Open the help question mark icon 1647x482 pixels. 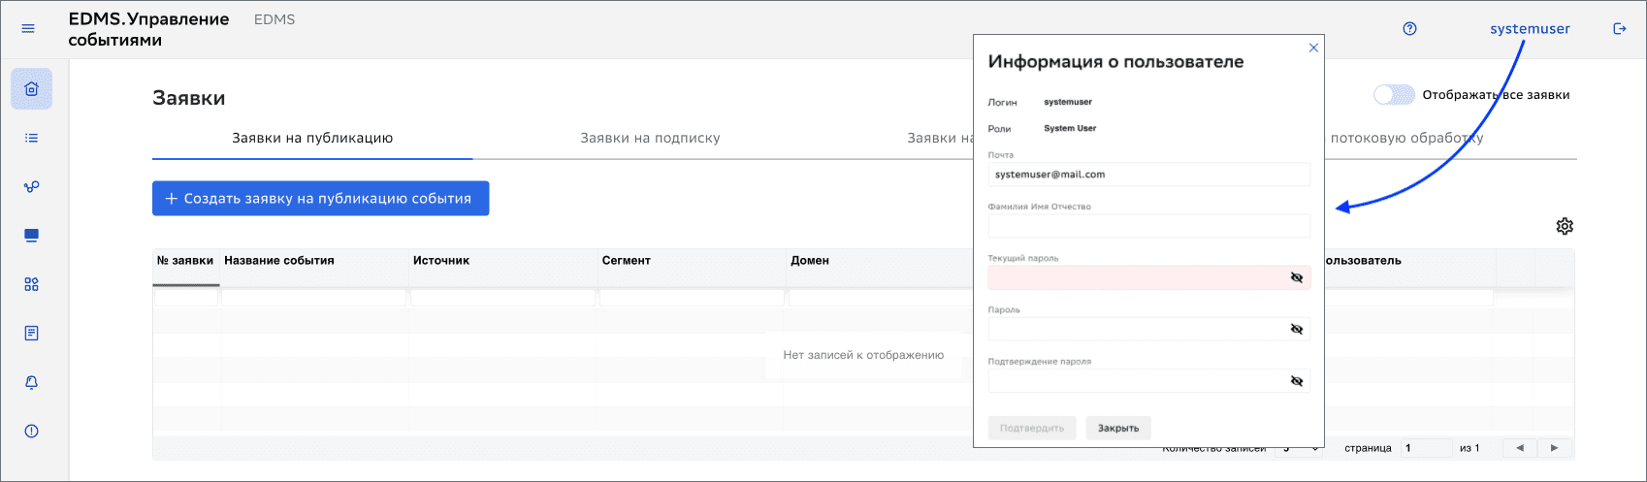click(x=1410, y=29)
